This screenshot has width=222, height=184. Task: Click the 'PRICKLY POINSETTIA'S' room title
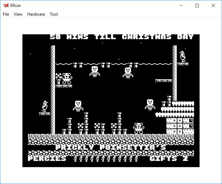(x=111, y=147)
